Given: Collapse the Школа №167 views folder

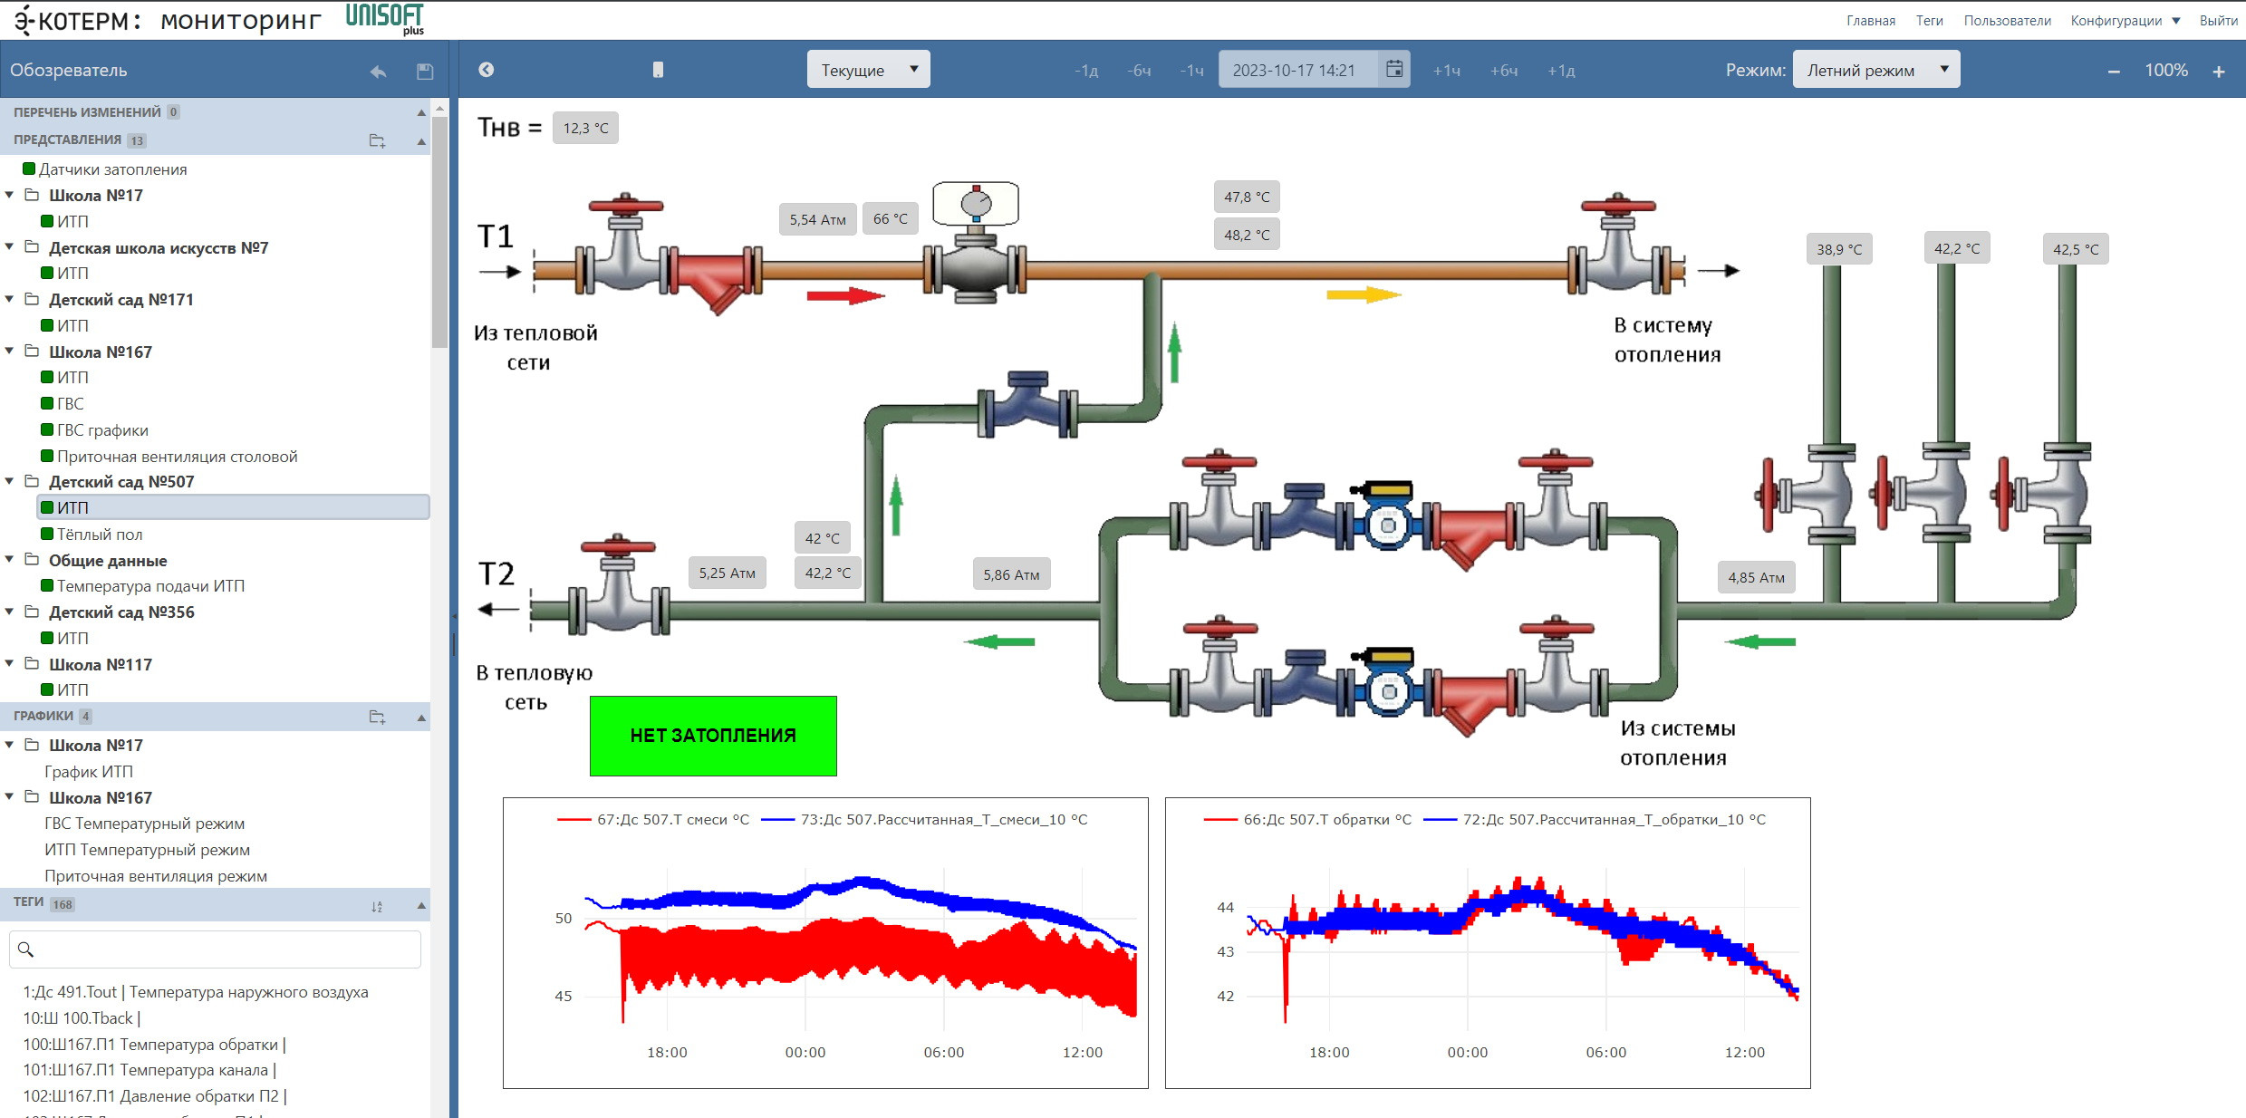Looking at the screenshot, I should (x=10, y=352).
